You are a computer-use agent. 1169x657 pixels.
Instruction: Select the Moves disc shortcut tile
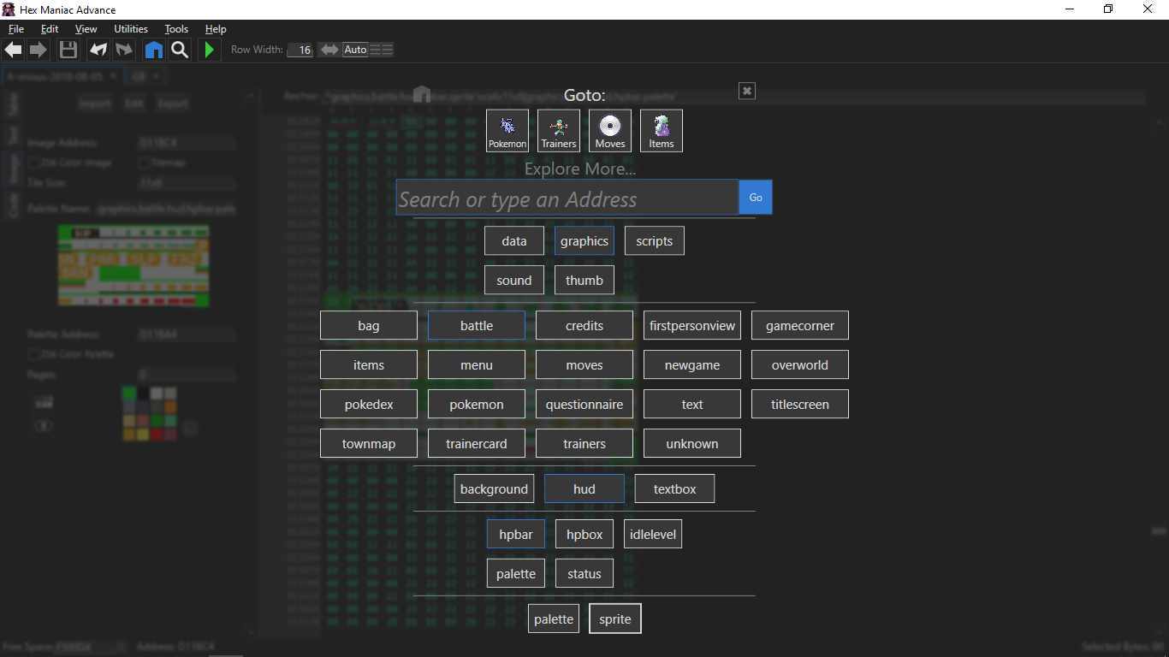(610, 131)
